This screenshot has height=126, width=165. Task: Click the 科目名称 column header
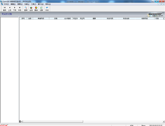tap(126, 18)
